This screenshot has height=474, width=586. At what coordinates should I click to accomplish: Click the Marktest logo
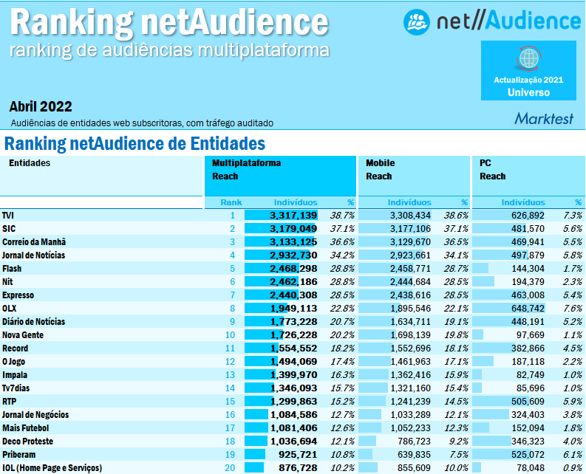[x=543, y=118]
